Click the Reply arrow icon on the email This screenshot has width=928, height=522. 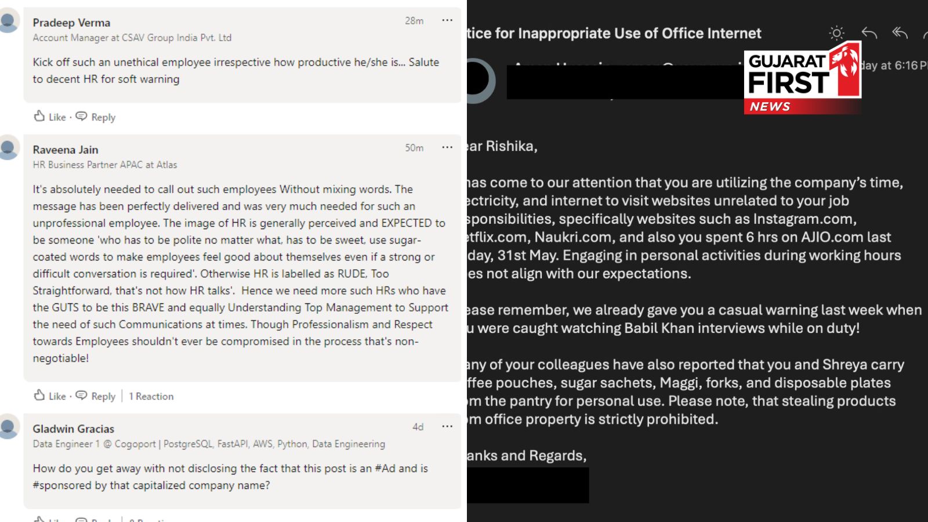pyautogui.click(x=868, y=33)
